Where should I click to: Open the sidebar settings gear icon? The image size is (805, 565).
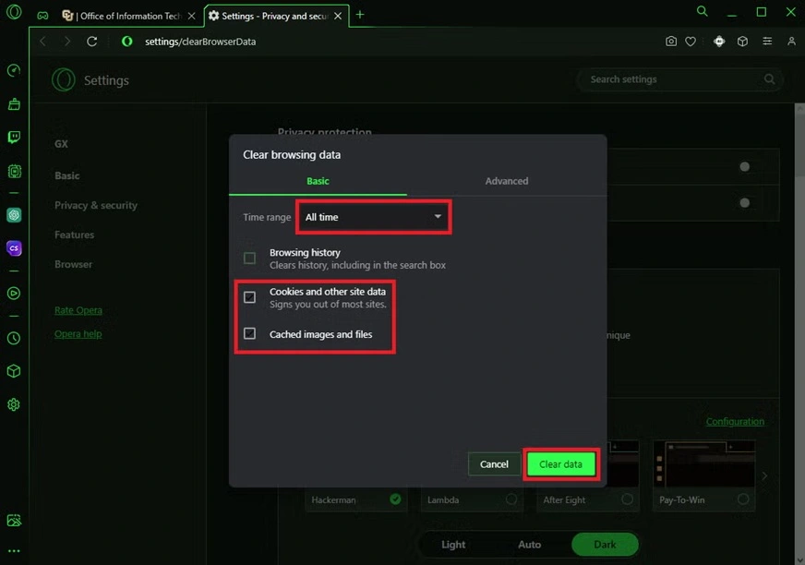point(14,404)
